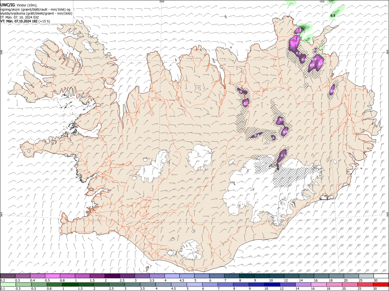Pick top-row pink swatch starting at 0.5
The width and height of the screenshot is (389, 291).
52,276
